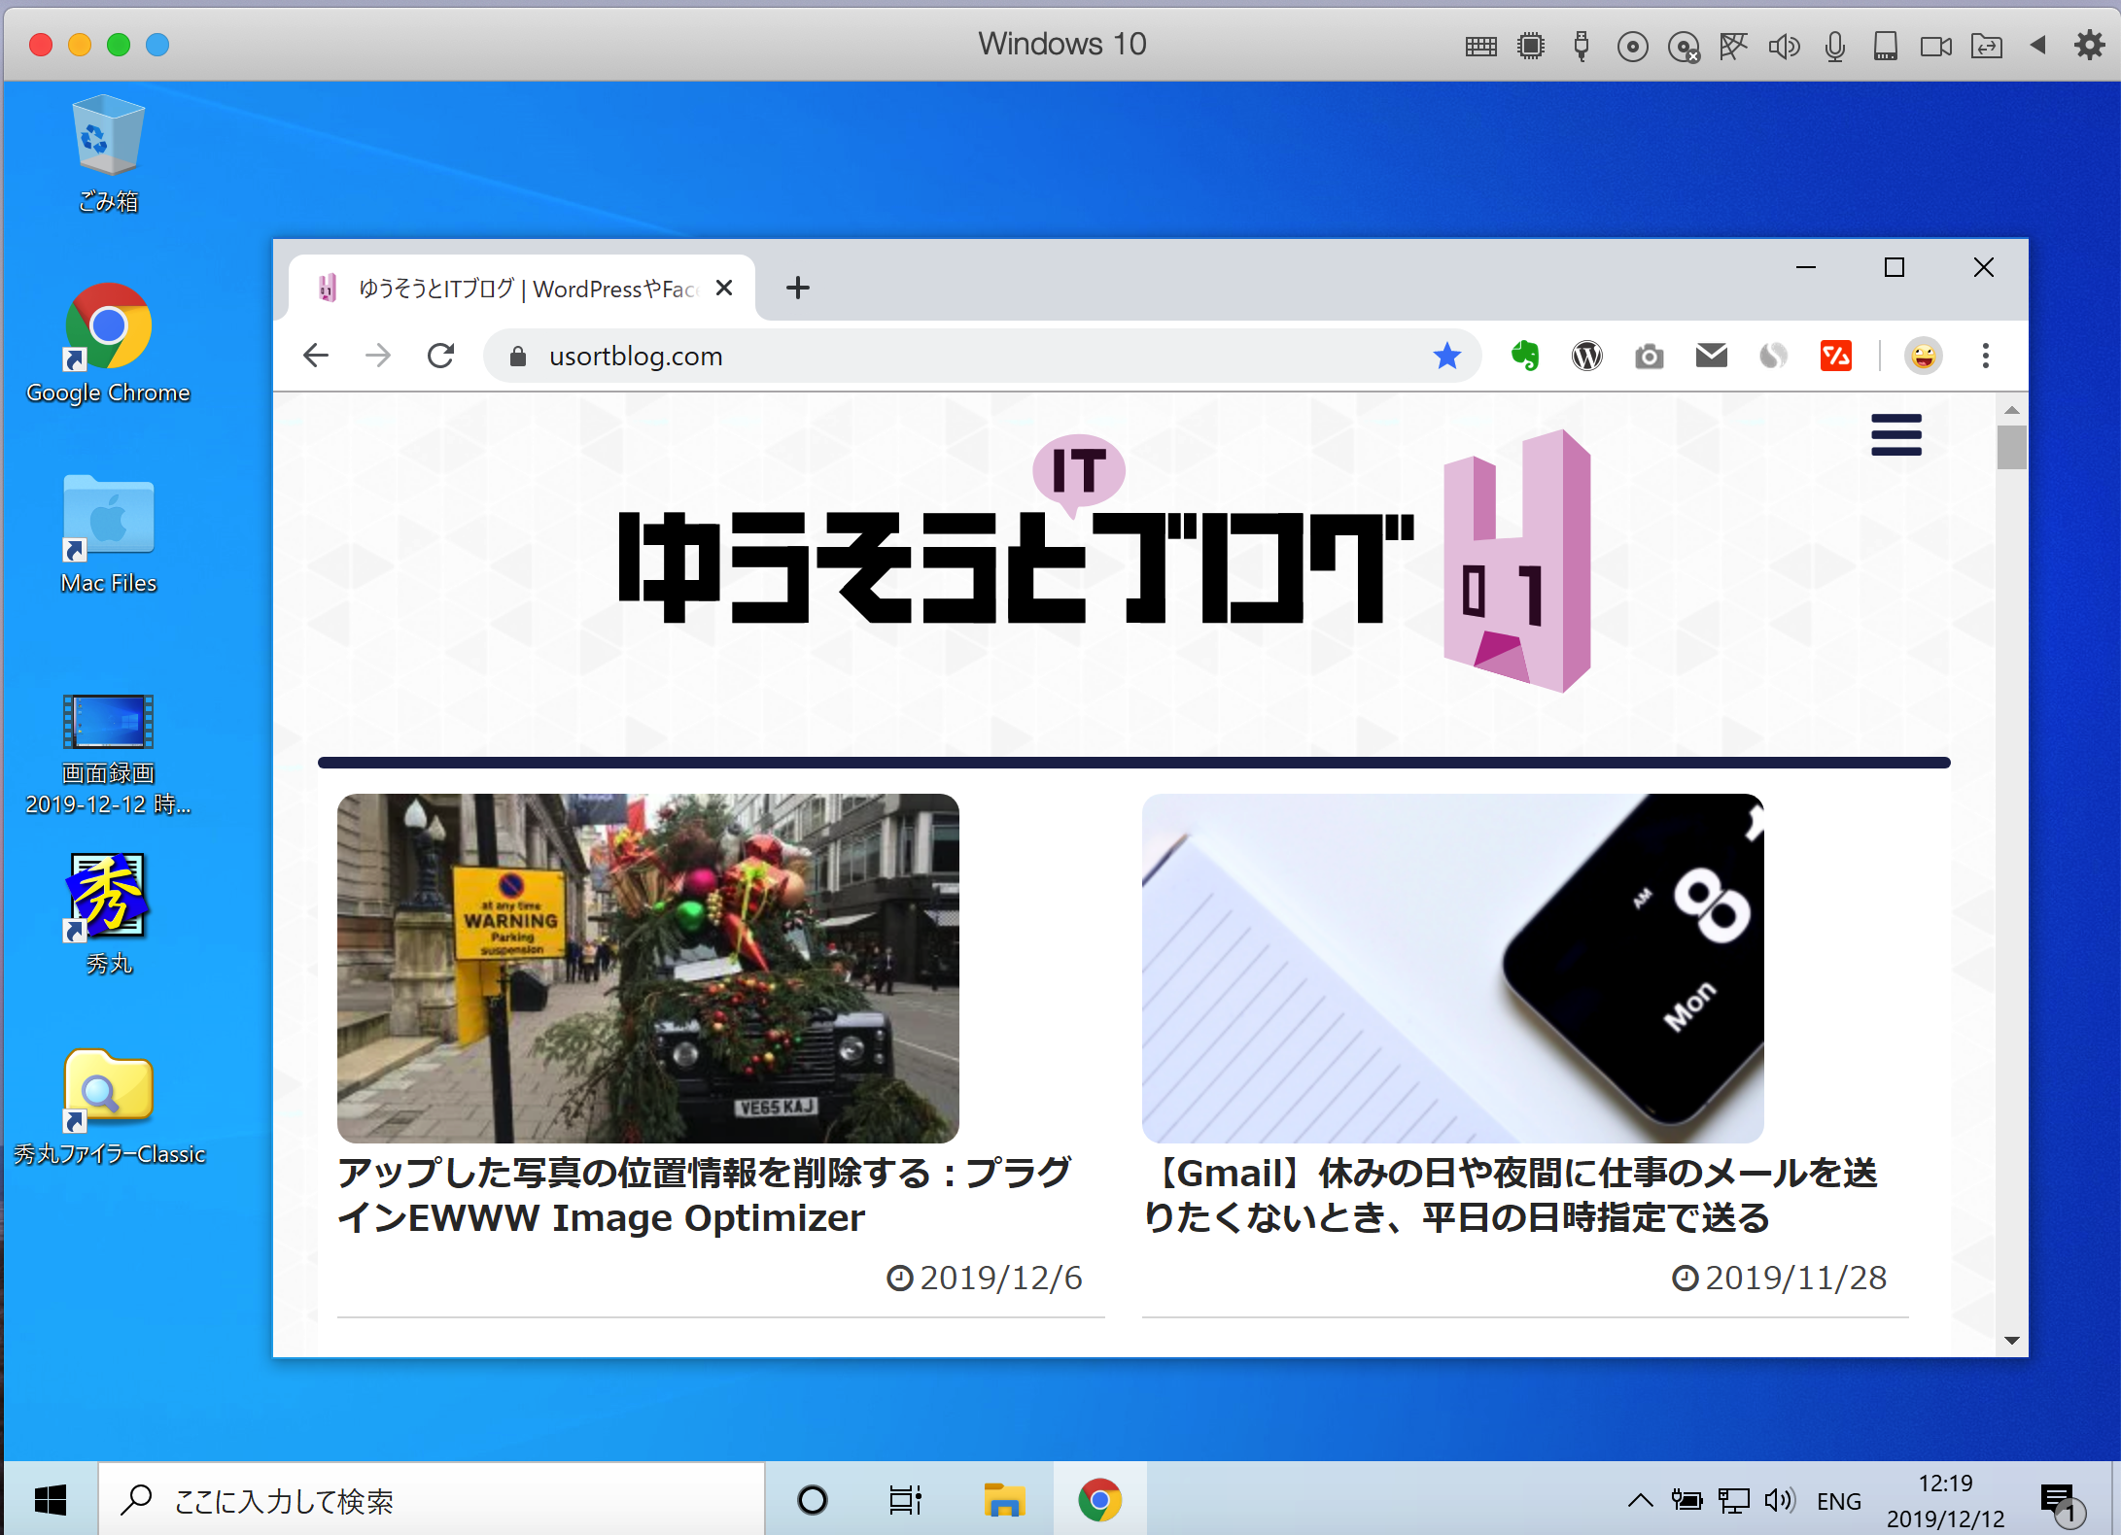Click the bookmark star icon in address bar
This screenshot has width=2121, height=1535.
[x=1445, y=356]
